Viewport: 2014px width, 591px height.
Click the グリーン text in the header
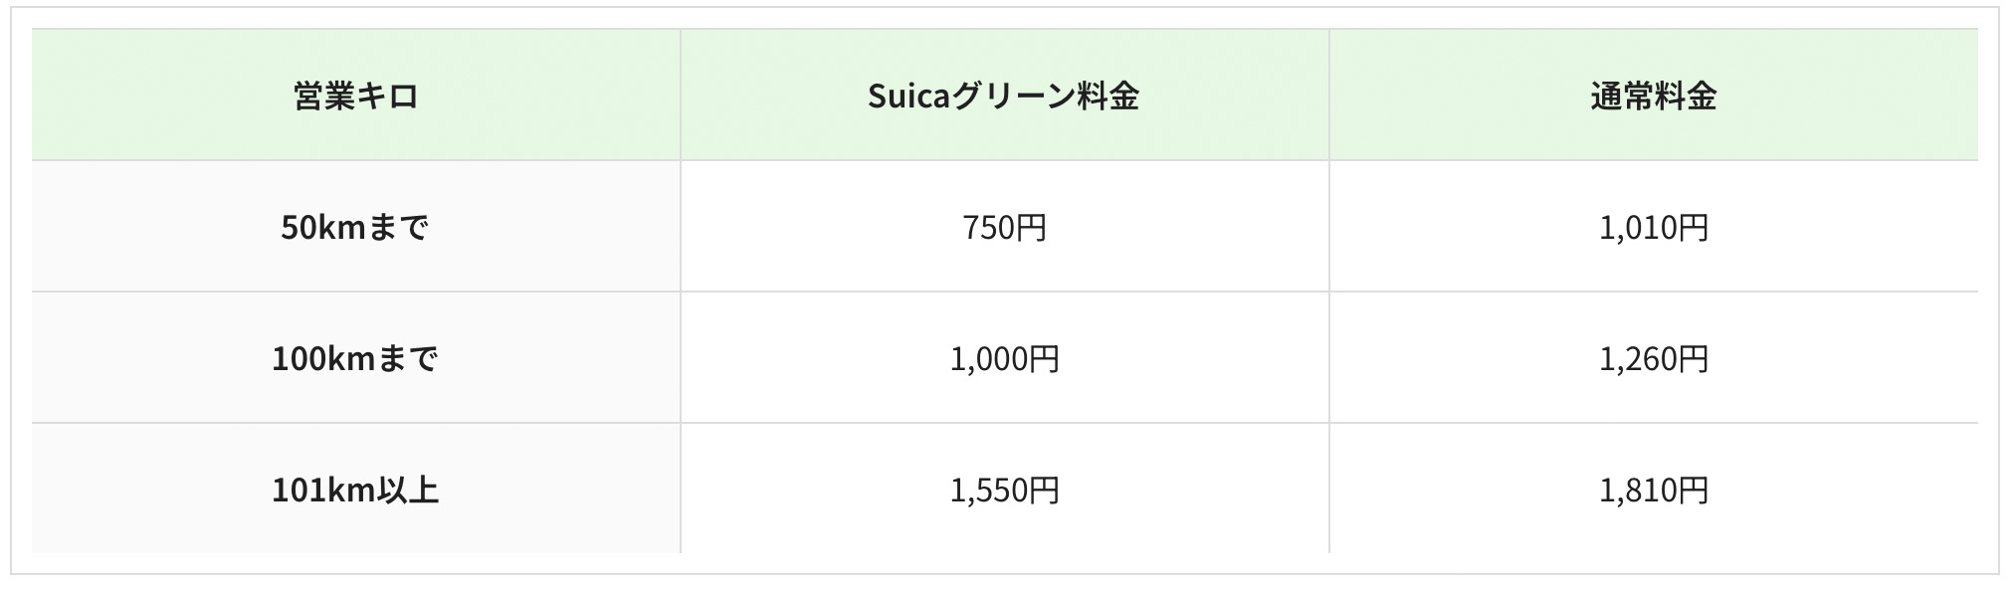click(x=1014, y=97)
